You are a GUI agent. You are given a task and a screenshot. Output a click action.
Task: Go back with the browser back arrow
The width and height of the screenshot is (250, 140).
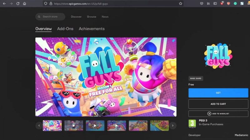click(4, 3)
